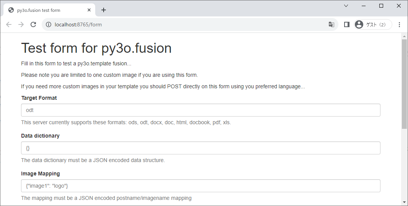The height and width of the screenshot is (206, 408).
Task: Open a new tab with the plus button
Action: (104, 10)
